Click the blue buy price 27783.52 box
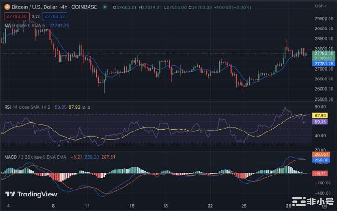 click(x=54, y=16)
